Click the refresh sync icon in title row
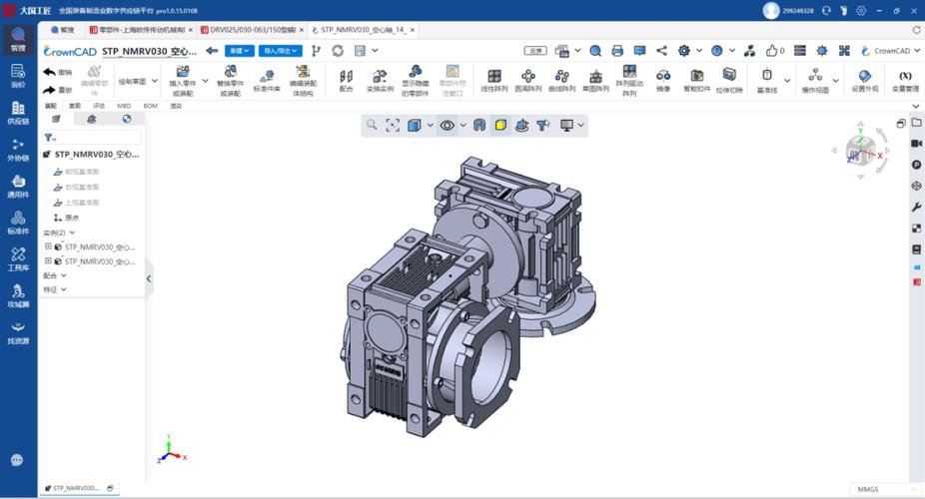This screenshot has width=925, height=499. [x=338, y=51]
